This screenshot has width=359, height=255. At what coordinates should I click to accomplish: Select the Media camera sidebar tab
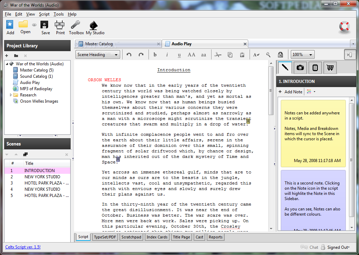(x=300, y=68)
